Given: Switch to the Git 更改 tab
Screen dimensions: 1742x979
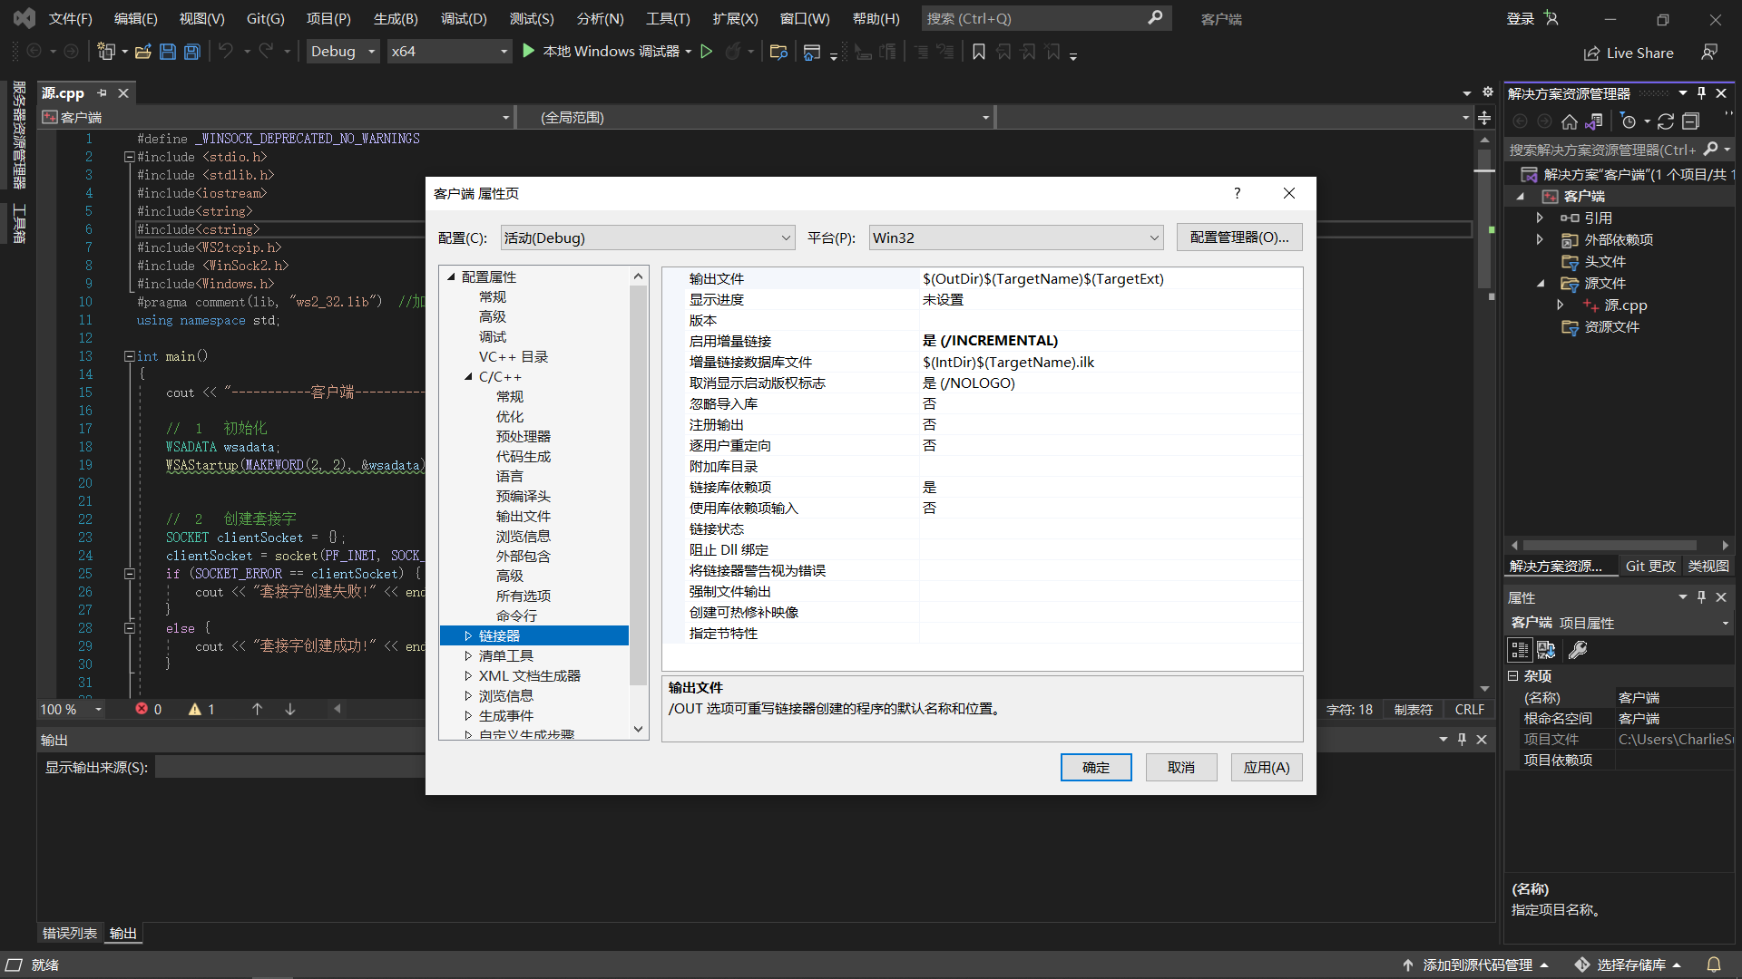Looking at the screenshot, I should tap(1649, 566).
